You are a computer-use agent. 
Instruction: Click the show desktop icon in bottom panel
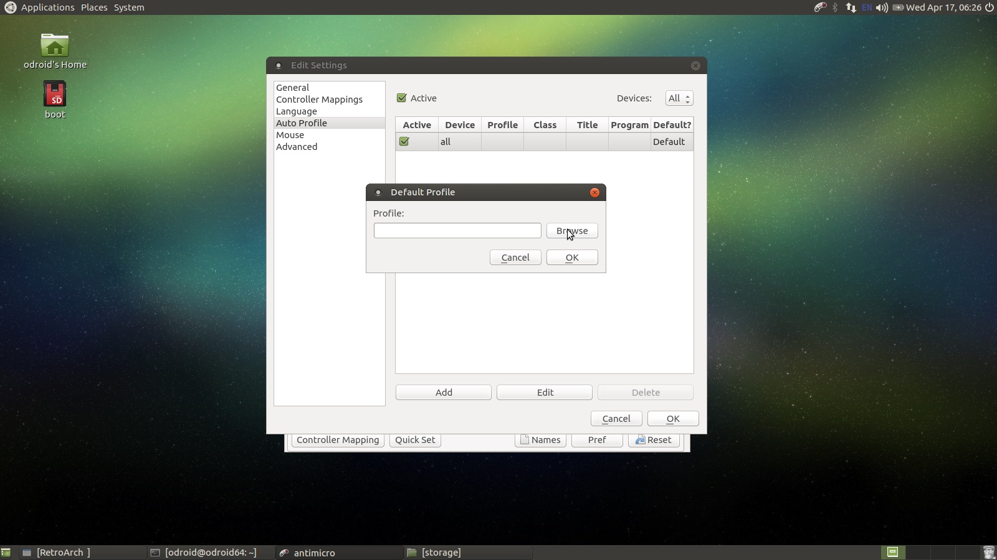click(x=6, y=553)
